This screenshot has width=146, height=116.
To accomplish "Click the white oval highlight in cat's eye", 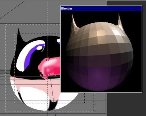I will 39,48.
